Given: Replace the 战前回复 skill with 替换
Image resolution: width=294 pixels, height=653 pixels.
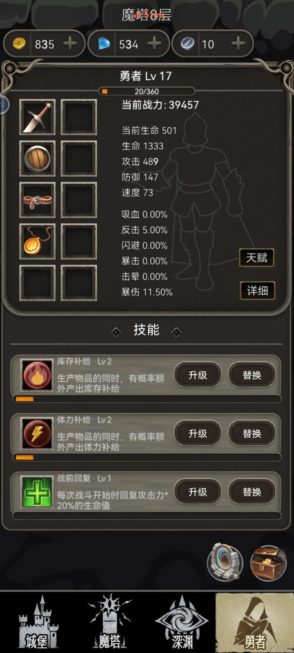Looking at the screenshot, I should click(252, 492).
